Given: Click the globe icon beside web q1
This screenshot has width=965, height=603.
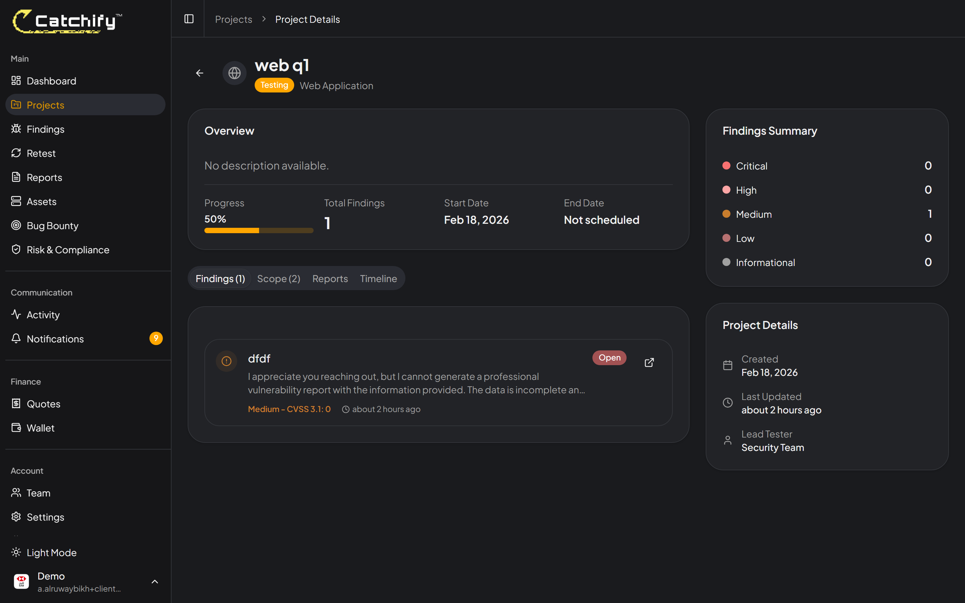Looking at the screenshot, I should coord(234,73).
